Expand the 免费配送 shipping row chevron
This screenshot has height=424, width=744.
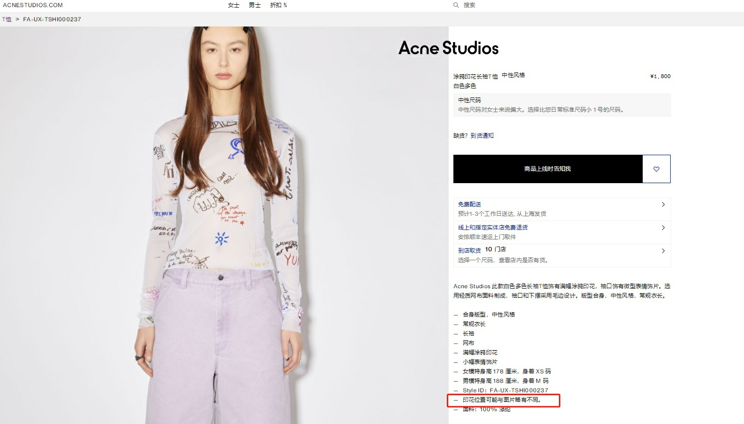[x=663, y=204]
